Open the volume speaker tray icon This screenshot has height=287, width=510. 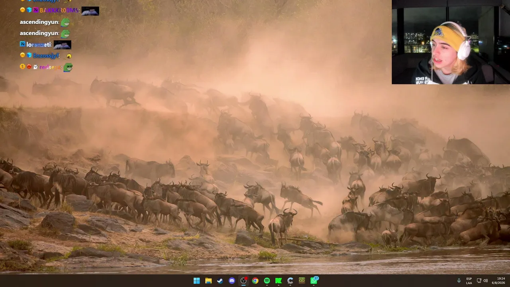click(485, 281)
